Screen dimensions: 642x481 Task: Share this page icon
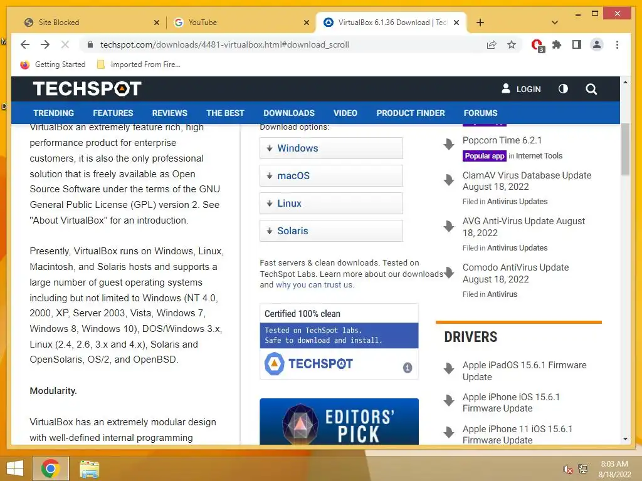pos(492,44)
